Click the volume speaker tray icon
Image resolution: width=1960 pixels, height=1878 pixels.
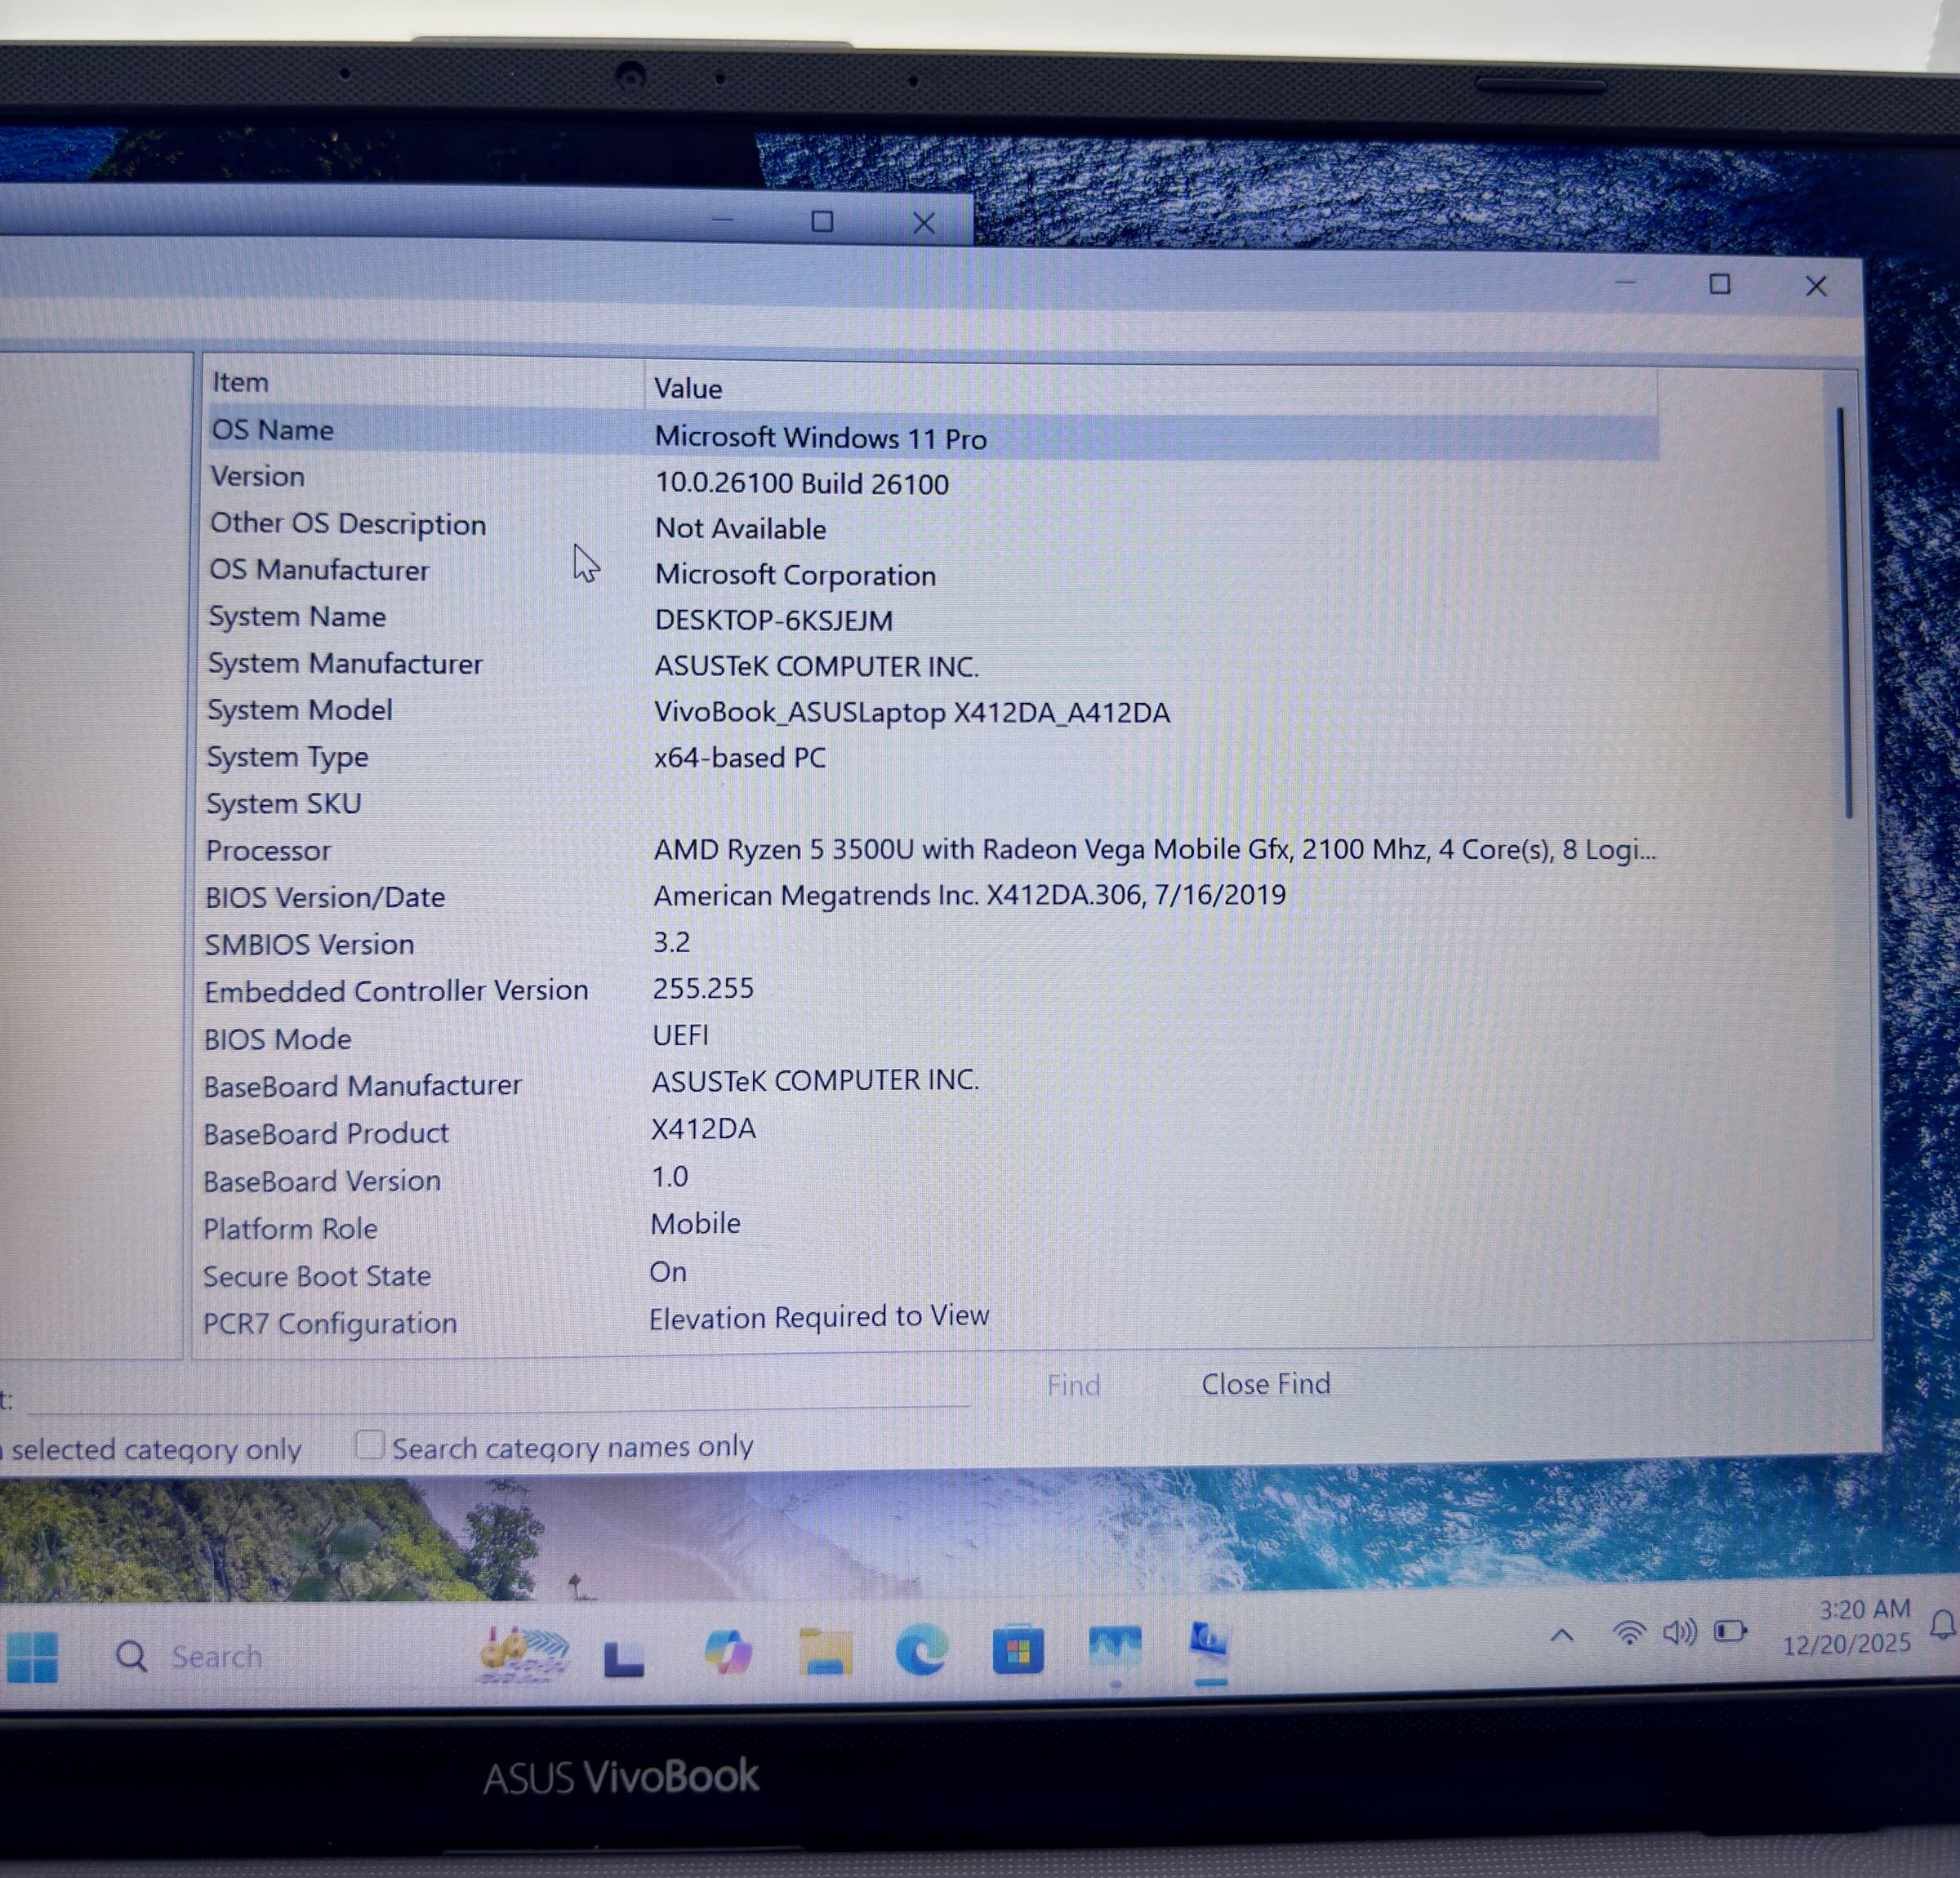[1679, 1633]
